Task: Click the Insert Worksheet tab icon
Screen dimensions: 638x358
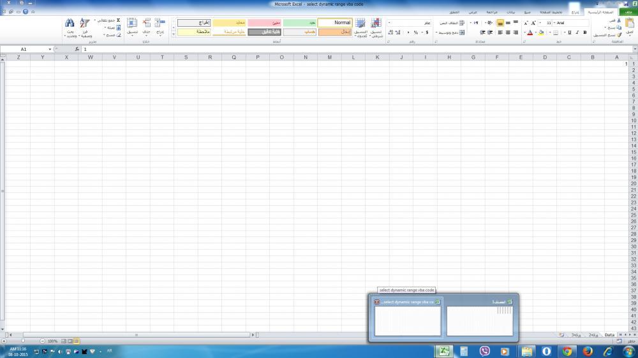Action: tap(561, 335)
